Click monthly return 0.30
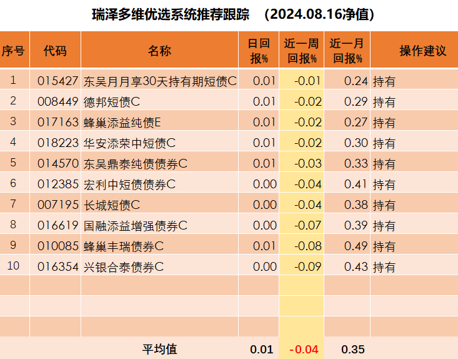 (356, 143)
